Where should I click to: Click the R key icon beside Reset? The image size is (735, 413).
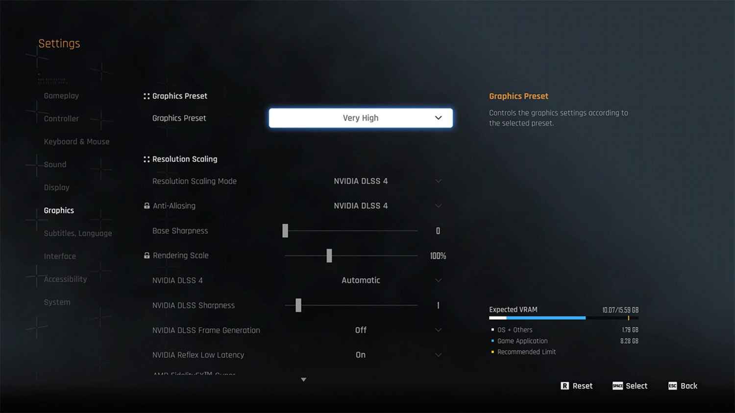point(564,386)
